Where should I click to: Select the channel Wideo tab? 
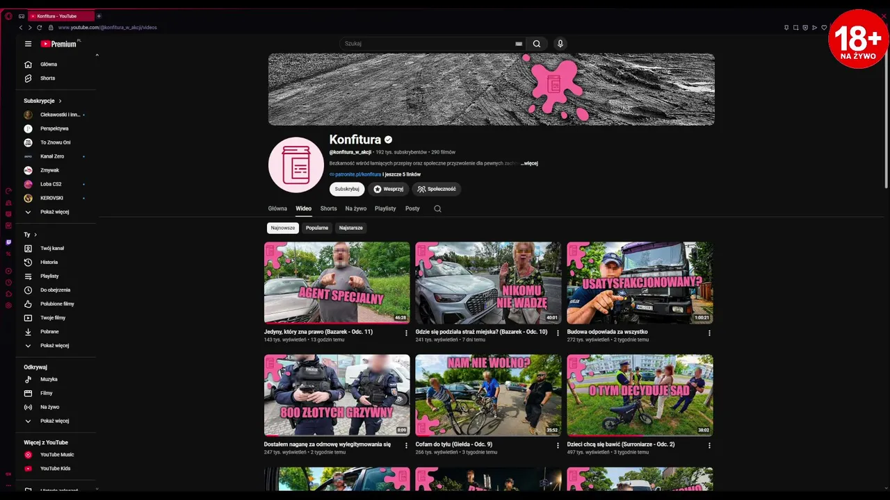click(303, 208)
